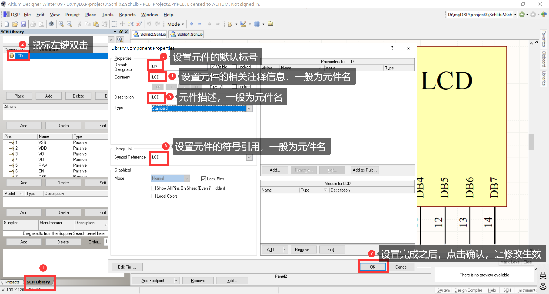
Task: Toggle Locked checkbox beside Part 1/1
Action: pyautogui.click(x=234, y=87)
